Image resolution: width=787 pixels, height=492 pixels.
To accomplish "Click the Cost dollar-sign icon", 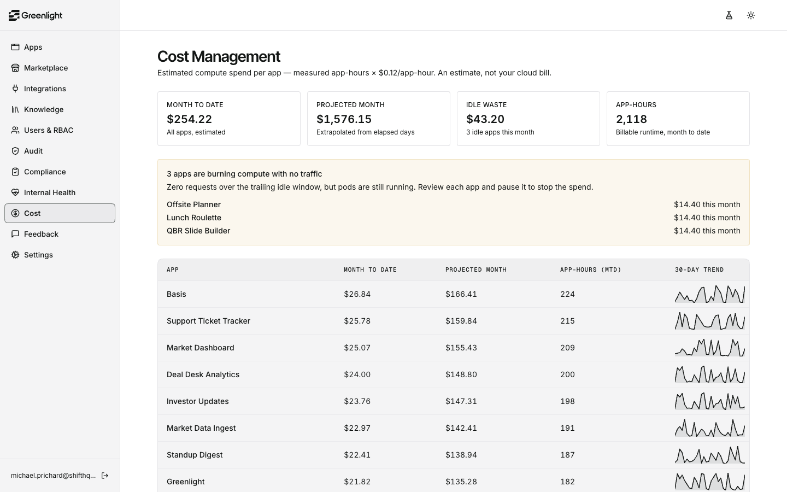I will pos(15,213).
